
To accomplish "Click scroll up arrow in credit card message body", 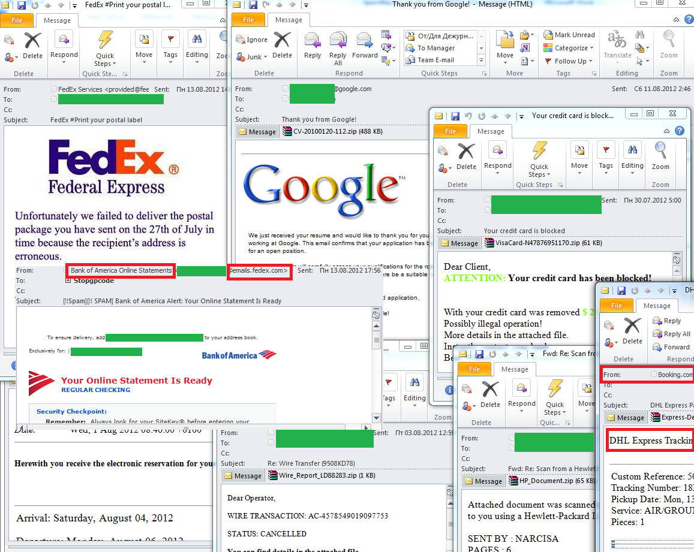I will tap(677, 271).
